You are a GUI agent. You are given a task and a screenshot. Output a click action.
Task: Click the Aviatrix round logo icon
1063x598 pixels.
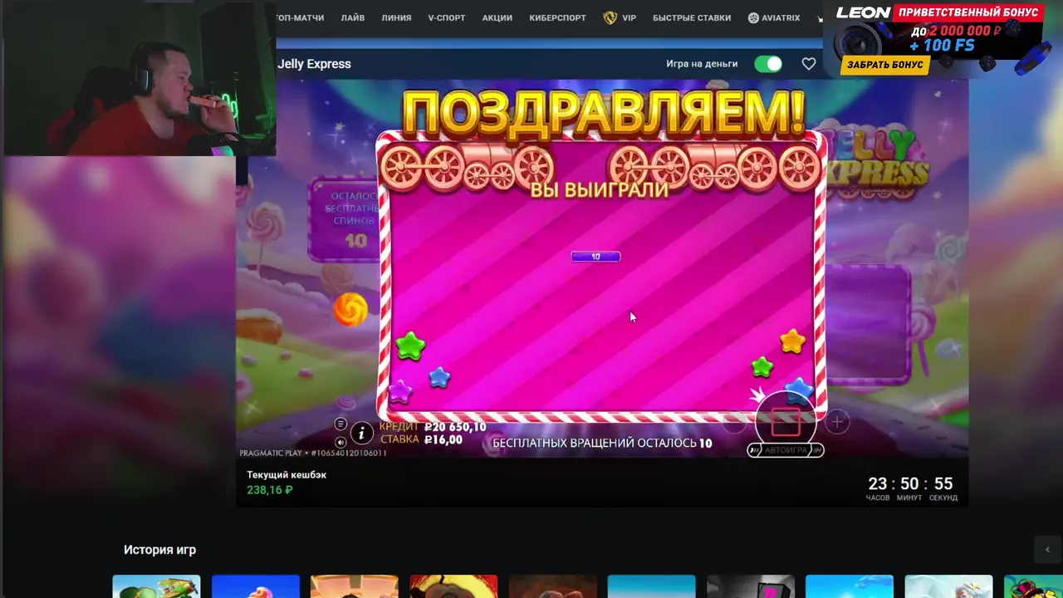tap(753, 17)
